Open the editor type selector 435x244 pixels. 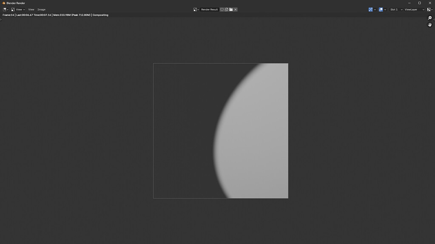click(6, 9)
